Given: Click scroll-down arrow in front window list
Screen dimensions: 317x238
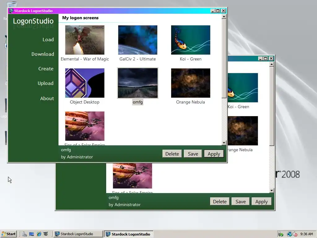Looking at the screenshot, I should click(224, 143).
